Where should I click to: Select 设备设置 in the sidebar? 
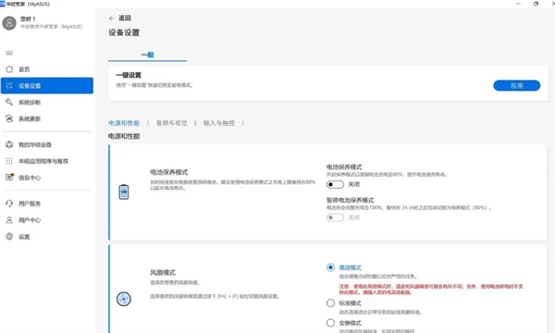(x=47, y=86)
